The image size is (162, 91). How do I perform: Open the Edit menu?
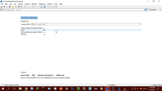click(6, 4)
